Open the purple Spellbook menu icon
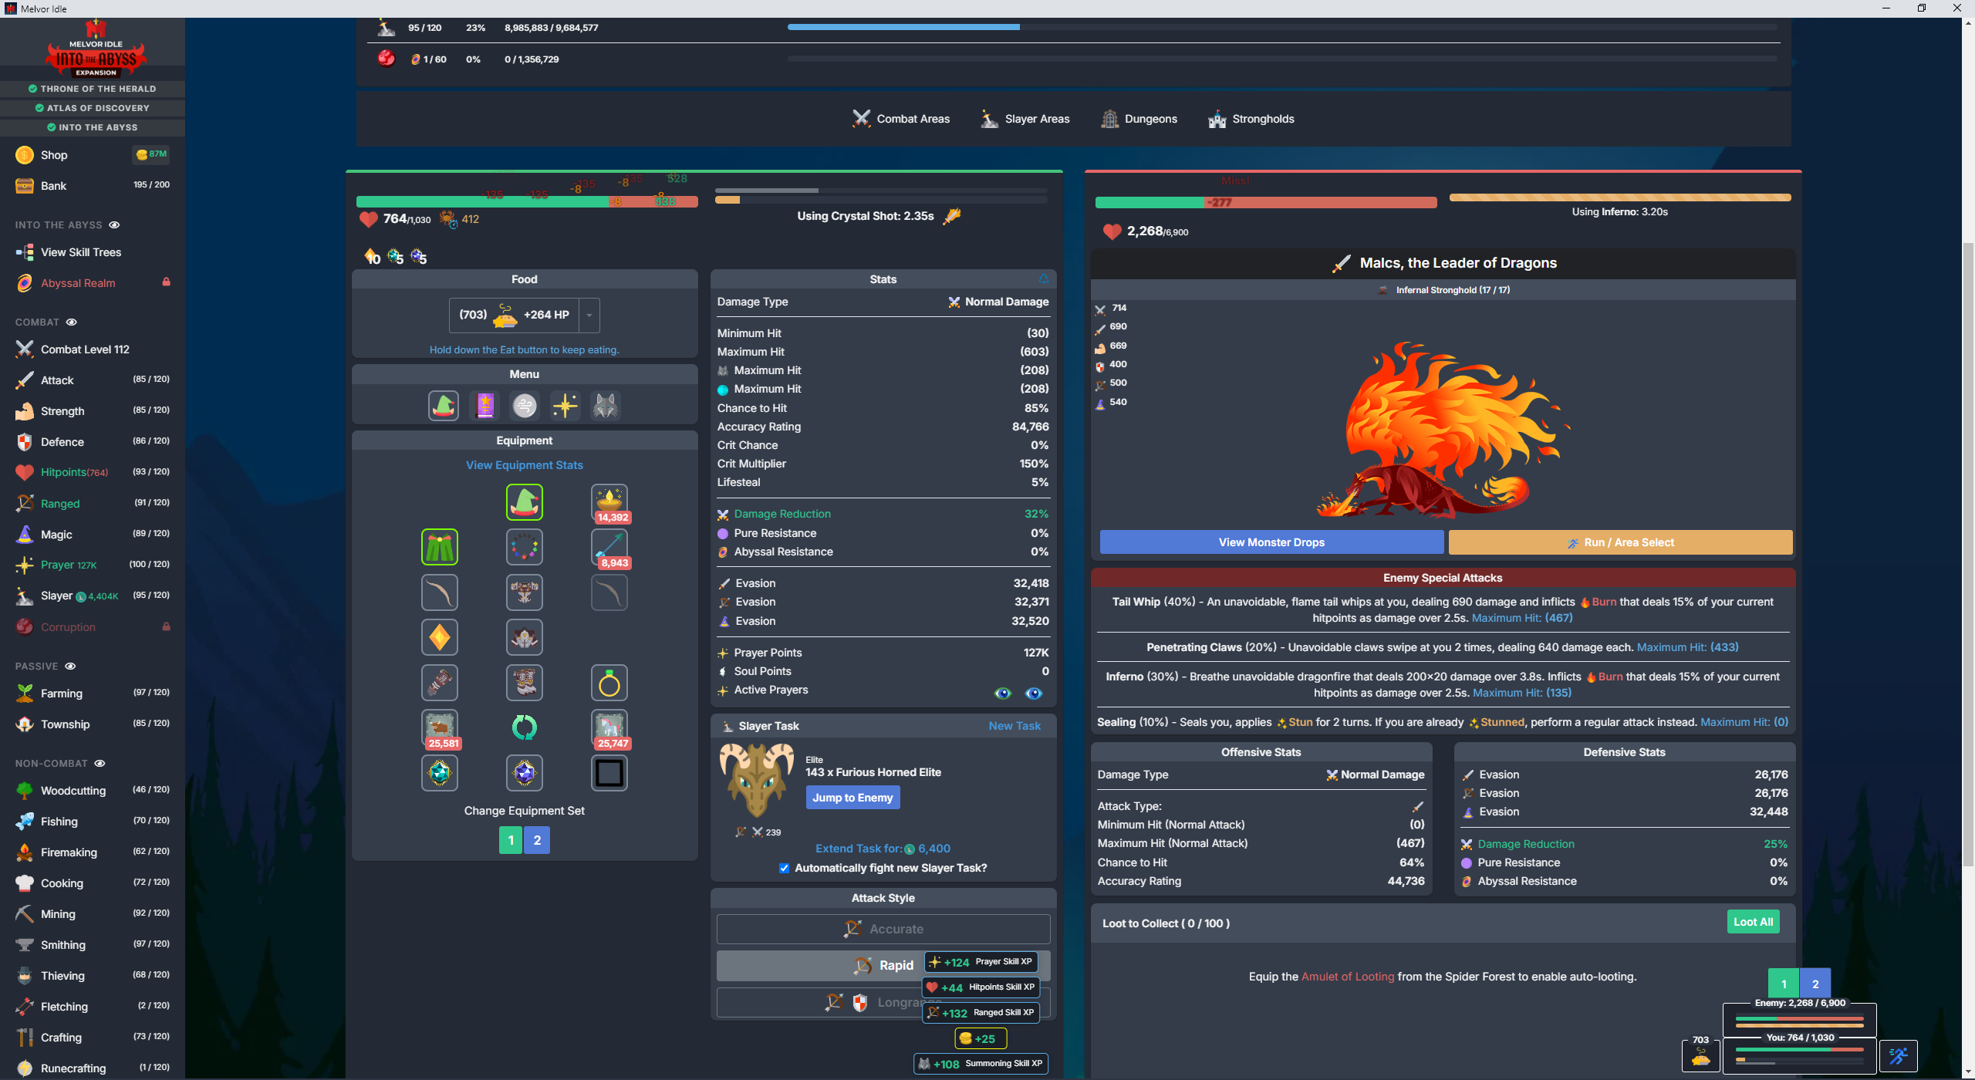This screenshot has height=1080, width=1975. click(484, 405)
